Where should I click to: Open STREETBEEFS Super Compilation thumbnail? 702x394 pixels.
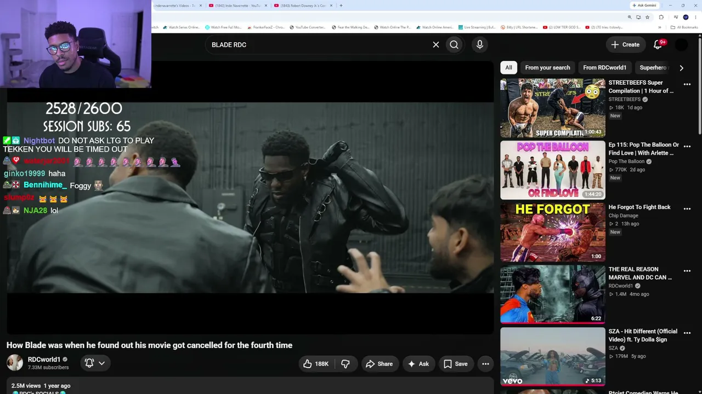click(x=552, y=108)
